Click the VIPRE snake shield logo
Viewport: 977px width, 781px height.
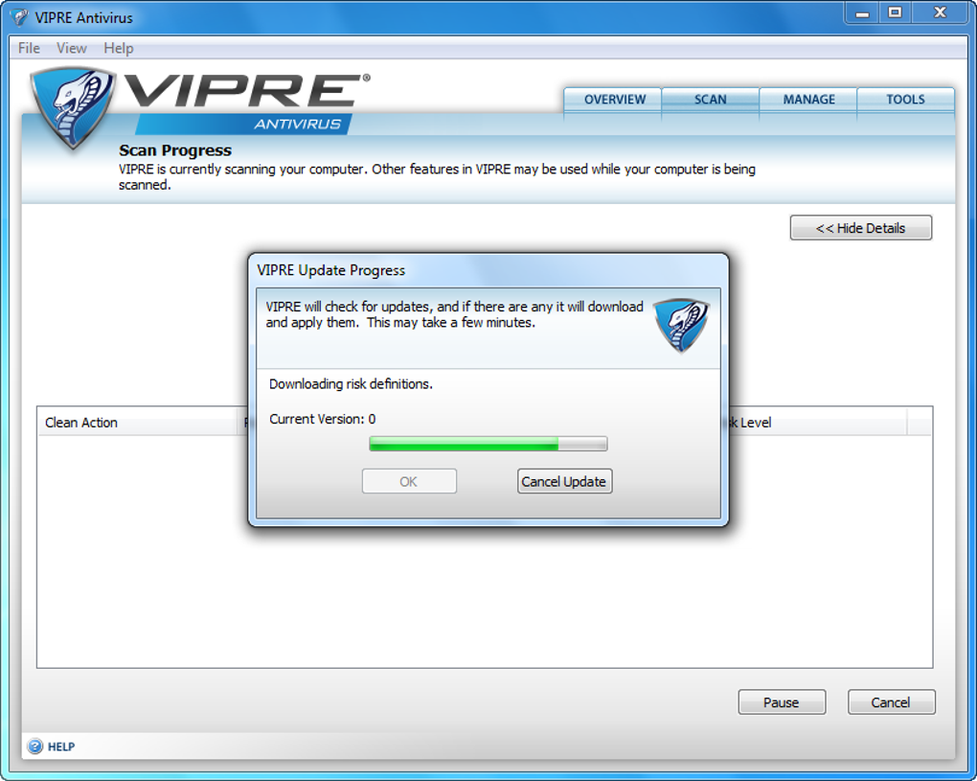(x=73, y=108)
